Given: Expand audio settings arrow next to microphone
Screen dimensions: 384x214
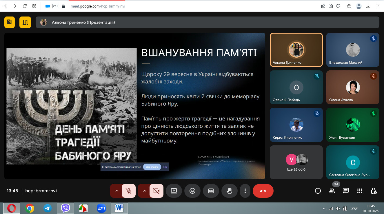Looking at the screenshot, I should pos(117,191).
